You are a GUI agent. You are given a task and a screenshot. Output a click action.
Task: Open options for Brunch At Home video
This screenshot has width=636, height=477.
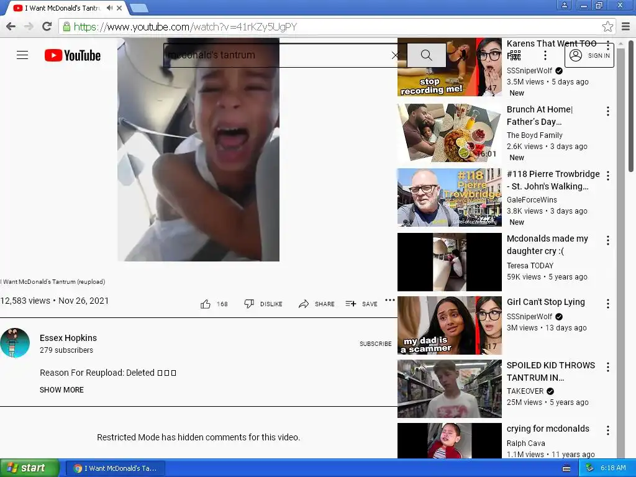[607, 111]
